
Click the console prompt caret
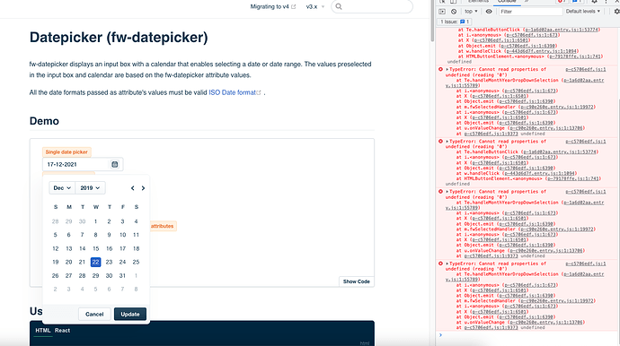440,335
